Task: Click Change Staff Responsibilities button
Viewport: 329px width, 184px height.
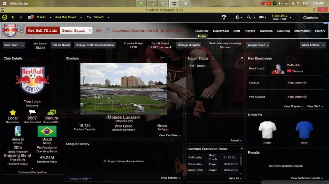Action: click(x=95, y=45)
